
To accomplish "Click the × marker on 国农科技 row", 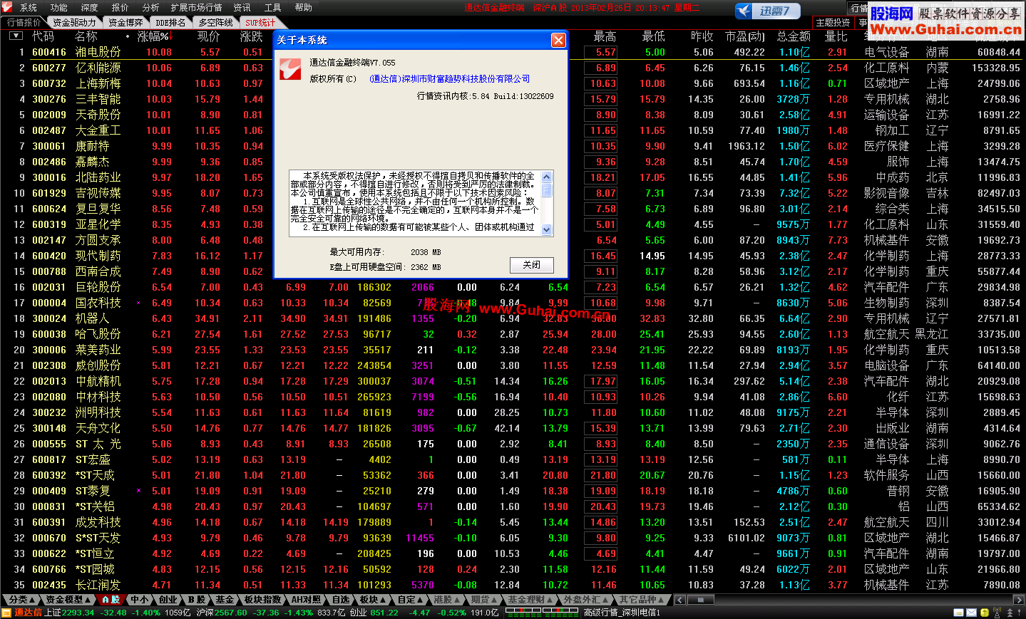I will (138, 303).
